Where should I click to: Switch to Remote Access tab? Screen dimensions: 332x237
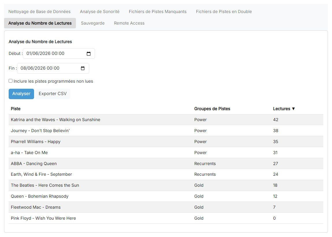coord(129,23)
